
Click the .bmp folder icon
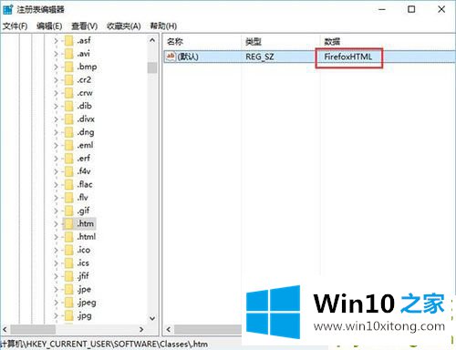(x=69, y=67)
